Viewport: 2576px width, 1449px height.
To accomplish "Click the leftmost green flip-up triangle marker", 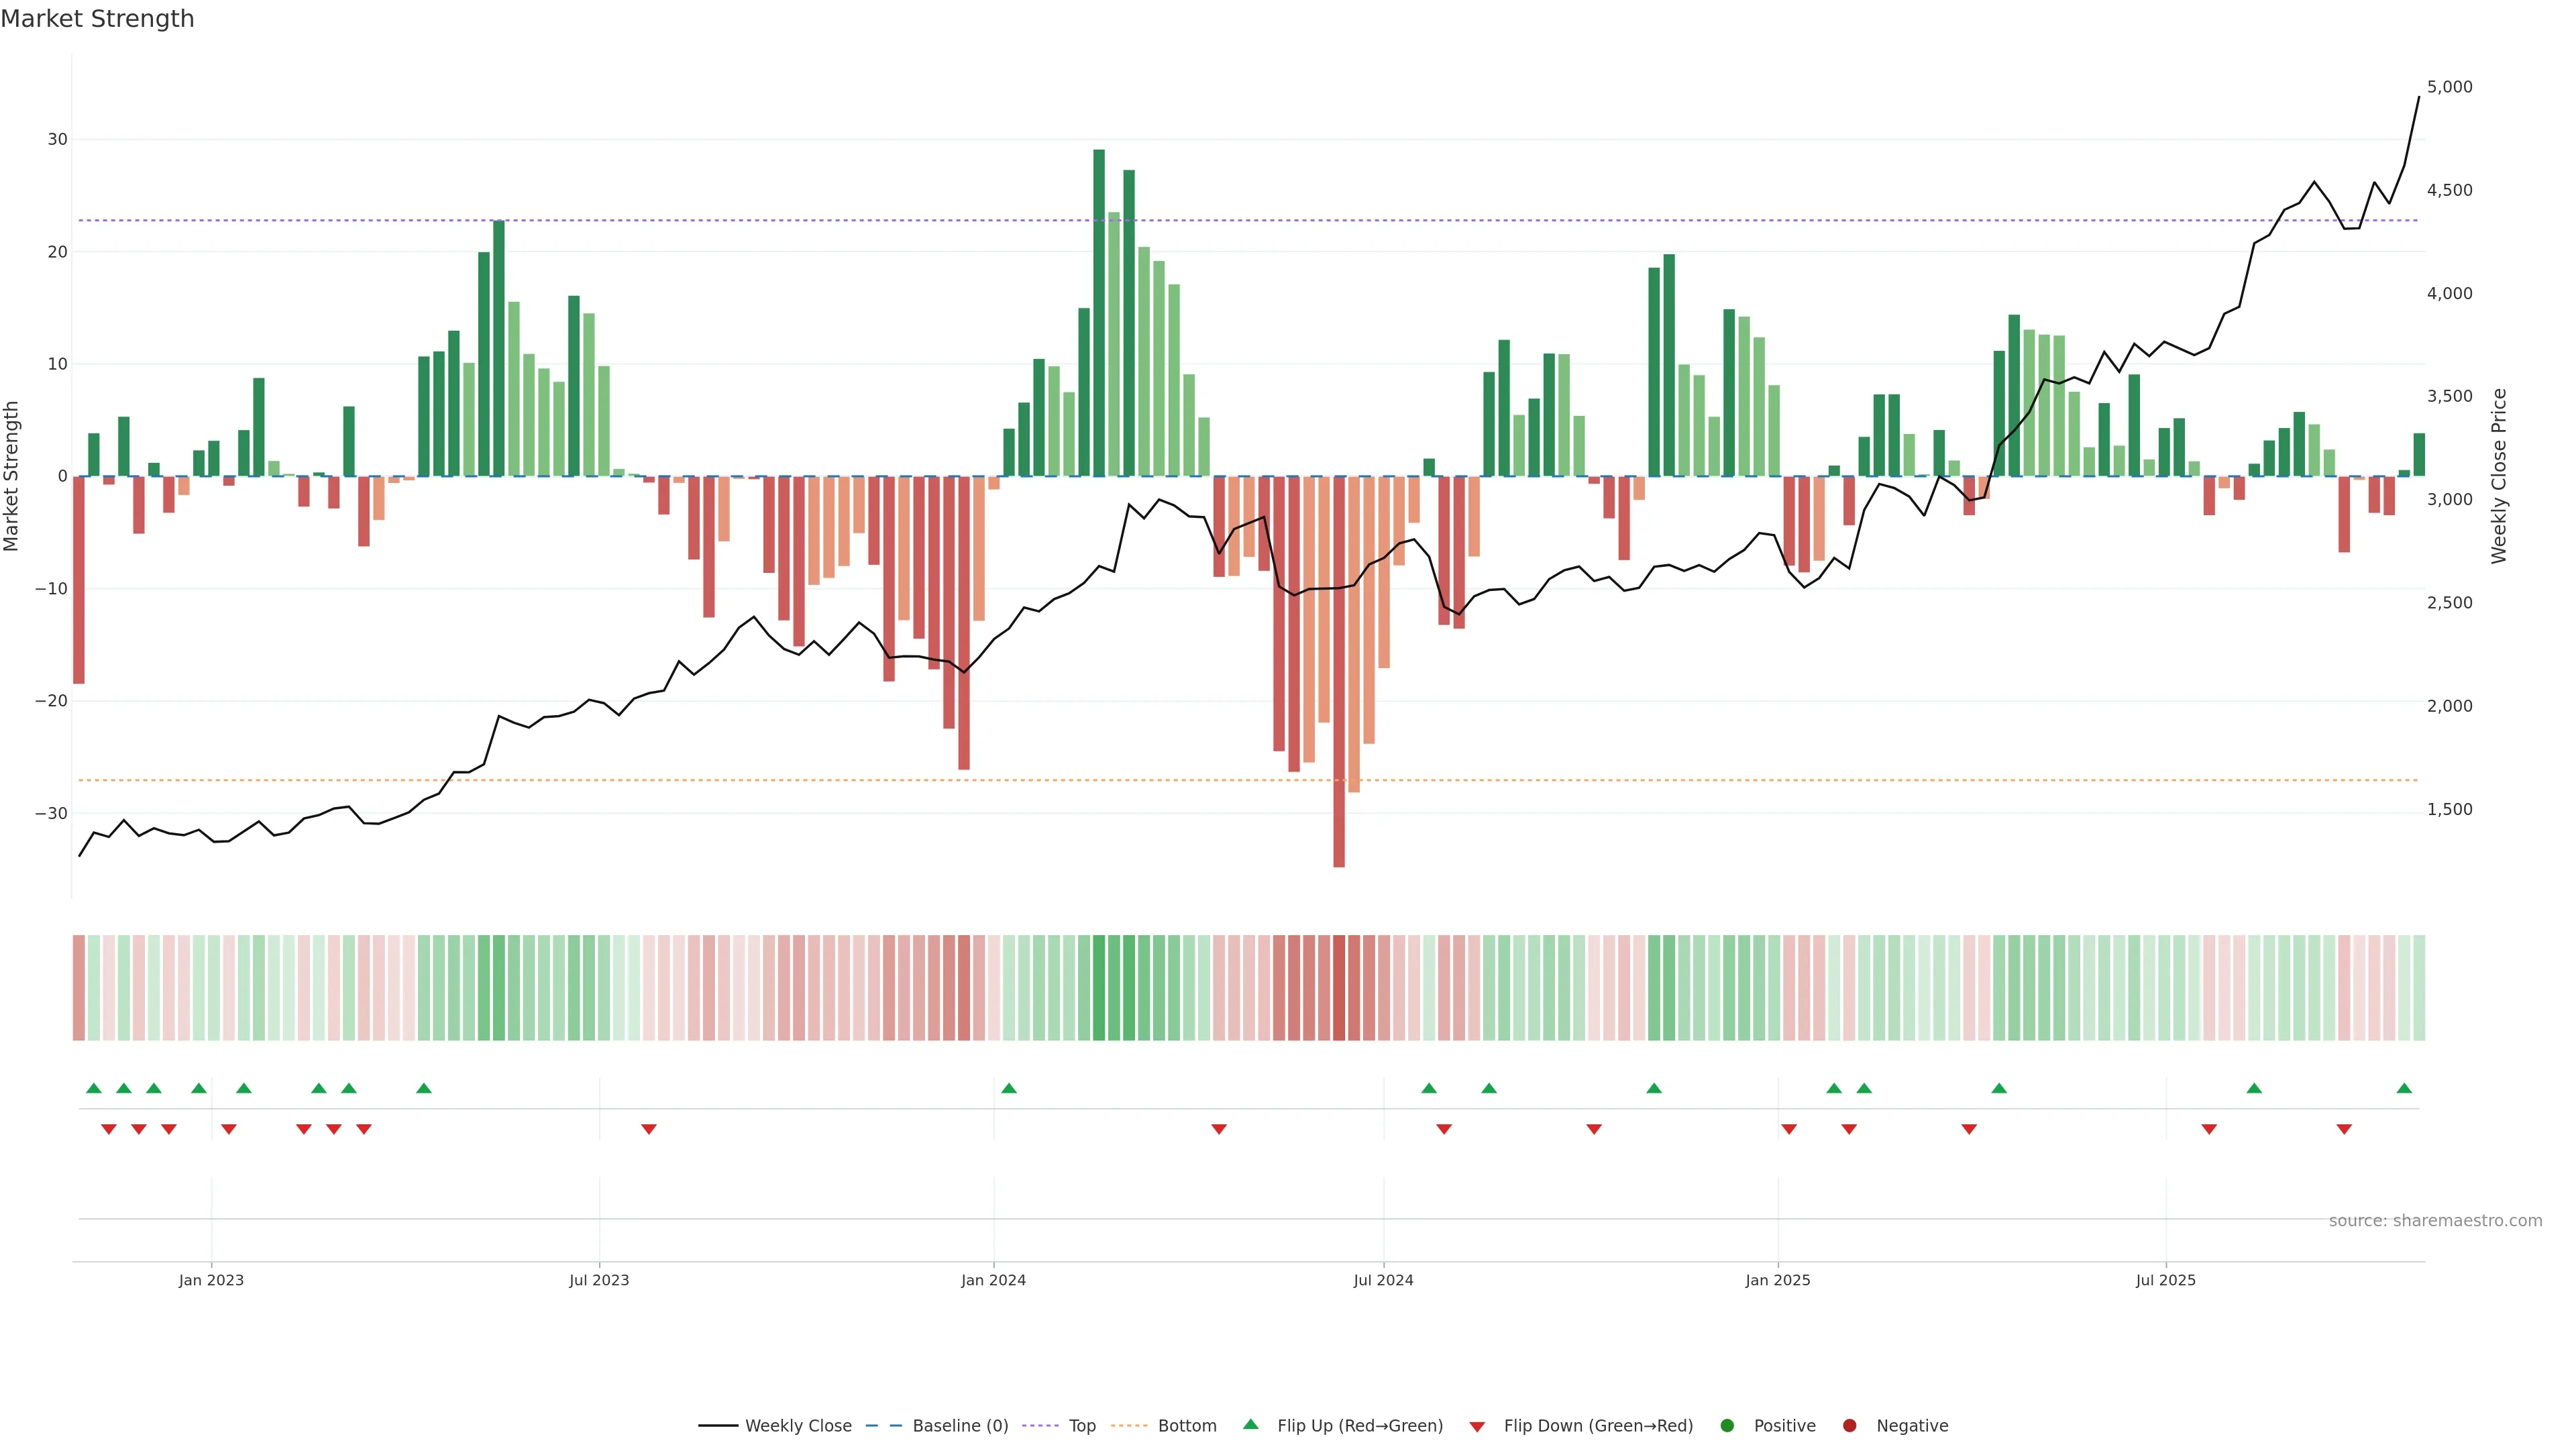I will 94,1088.
